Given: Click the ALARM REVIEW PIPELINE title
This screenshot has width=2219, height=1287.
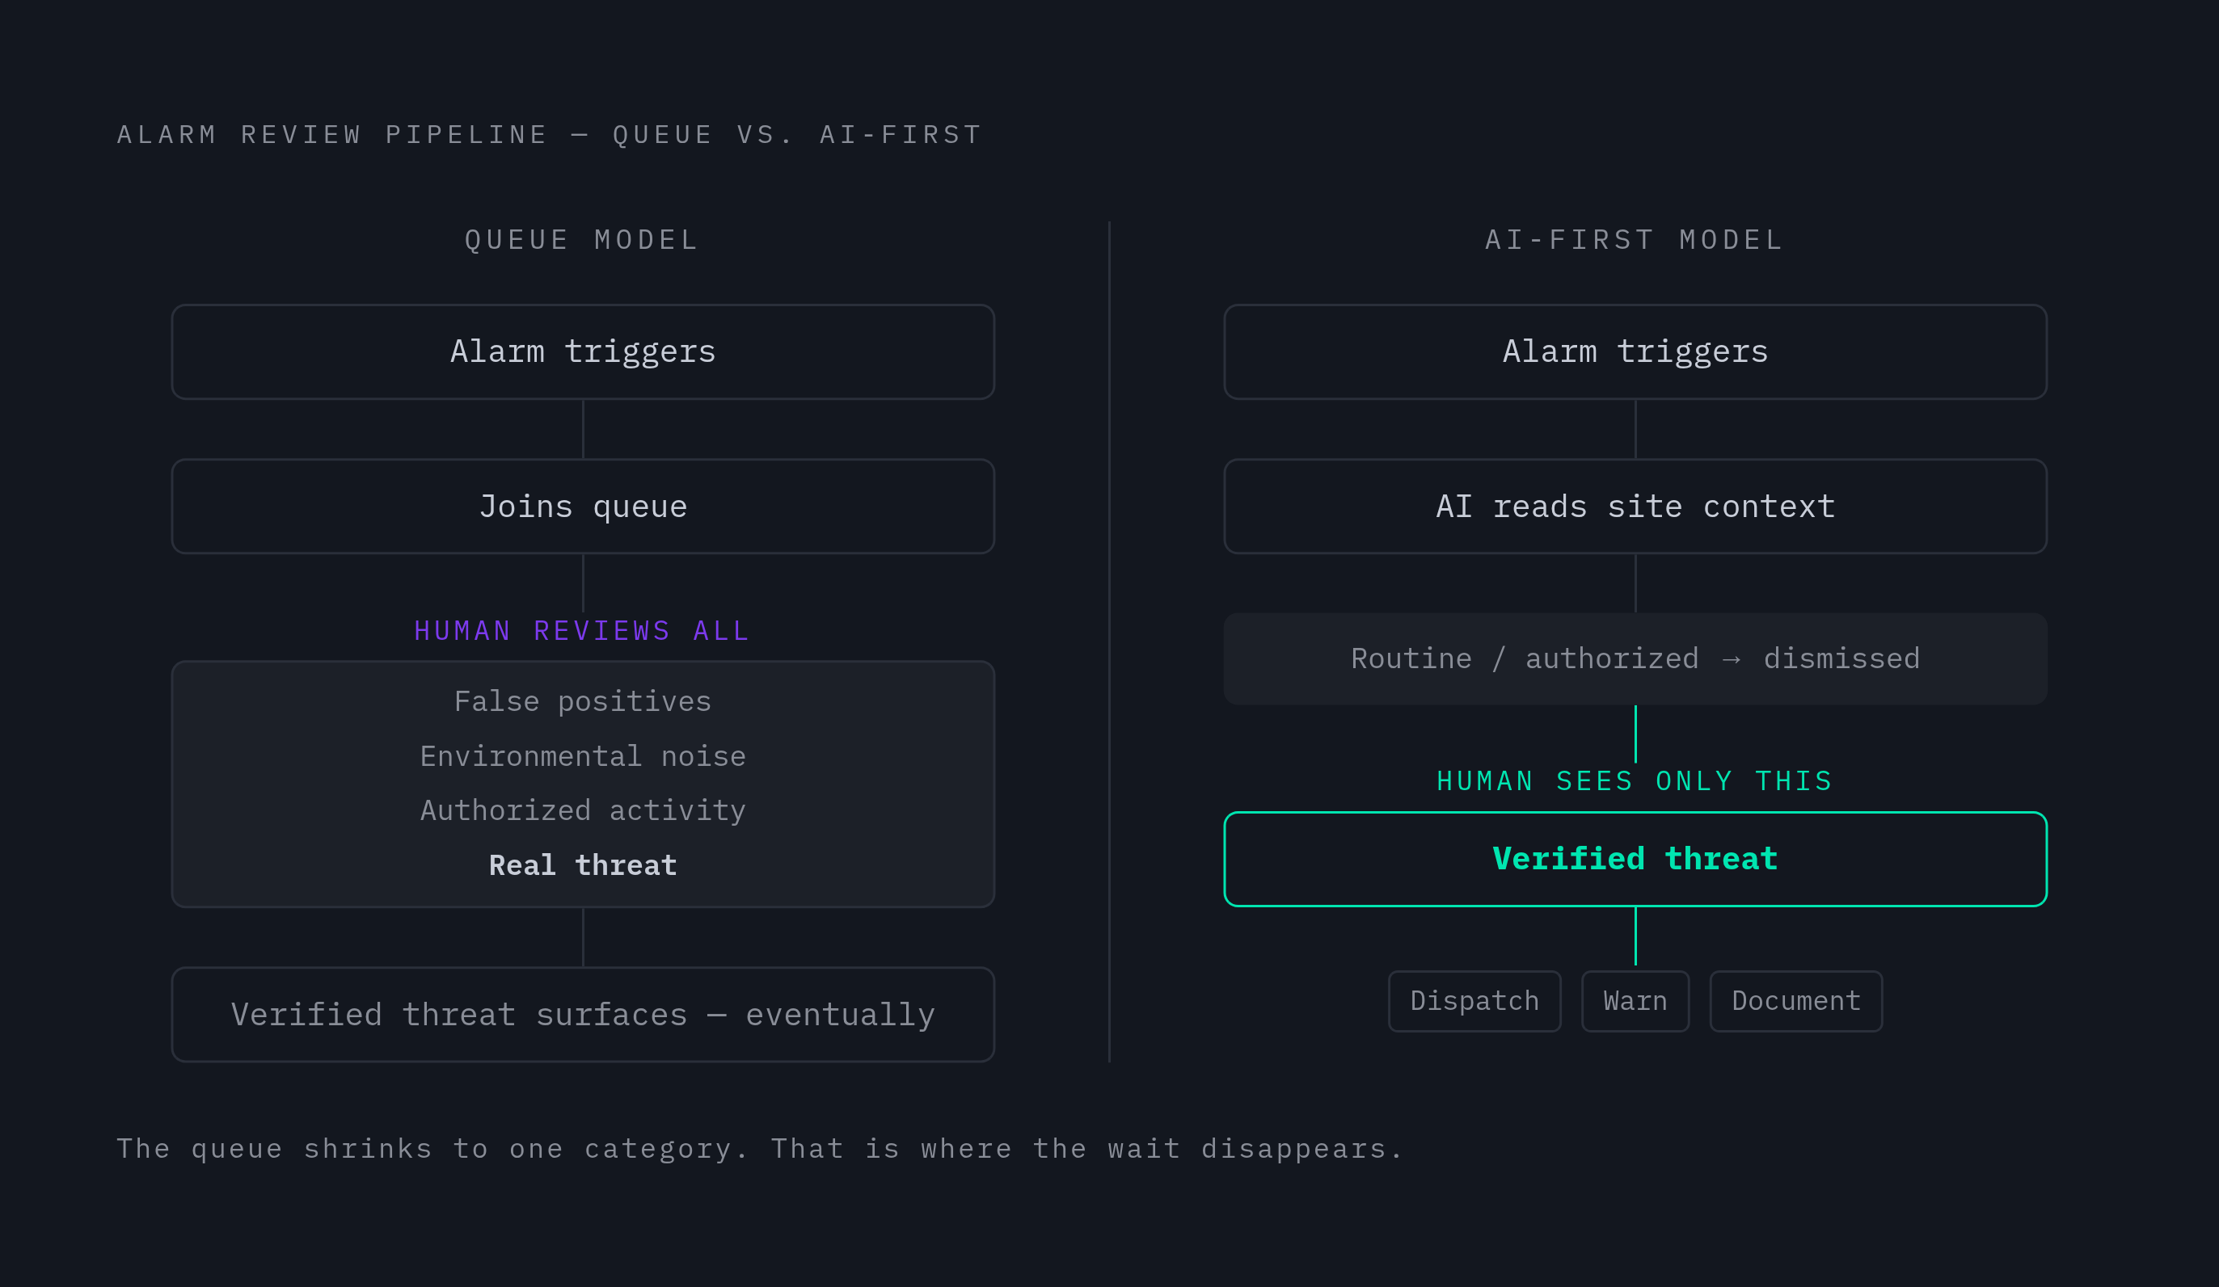Looking at the screenshot, I should coord(550,135).
